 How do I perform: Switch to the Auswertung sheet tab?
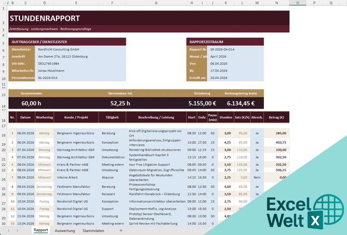pyautogui.click(x=65, y=230)
